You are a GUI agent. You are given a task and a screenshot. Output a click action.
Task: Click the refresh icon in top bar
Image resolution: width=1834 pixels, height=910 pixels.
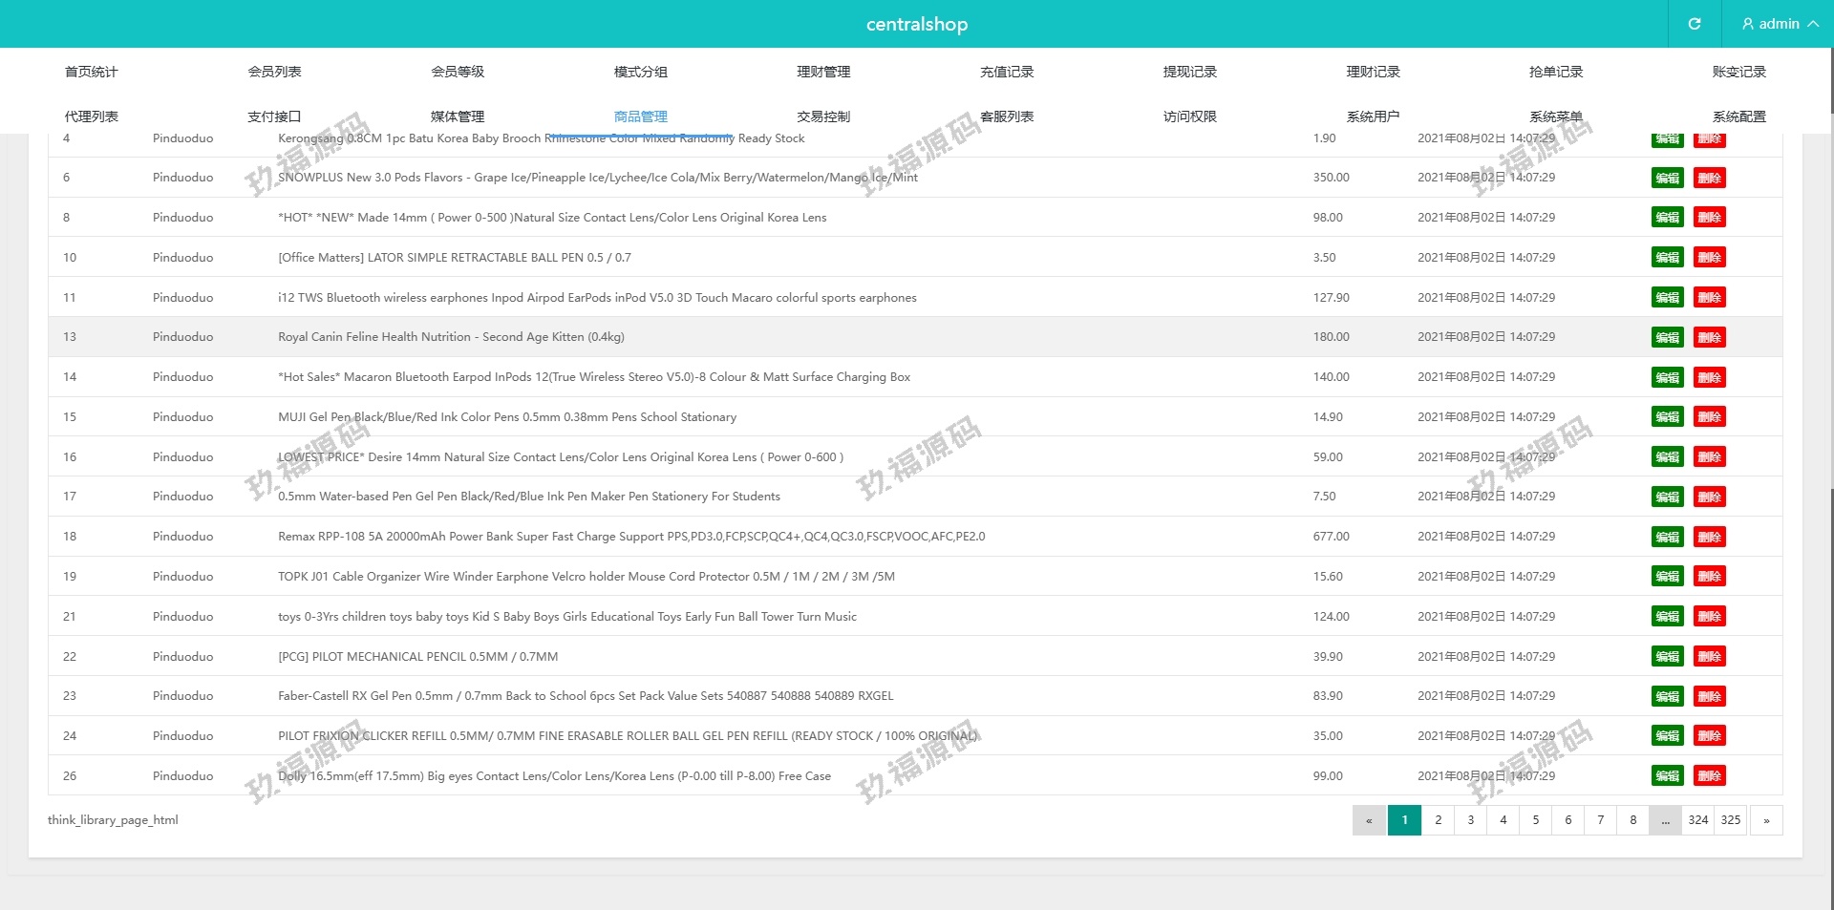click(x=1694, y=24)
